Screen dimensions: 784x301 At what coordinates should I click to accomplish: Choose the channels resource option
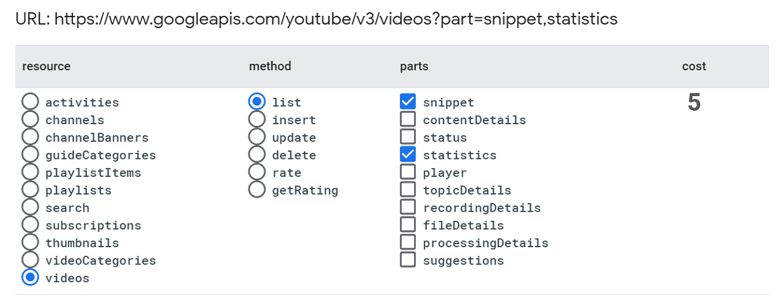(30, 120)
